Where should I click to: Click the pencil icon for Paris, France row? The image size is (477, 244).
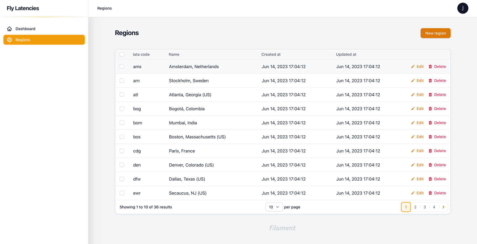pyautogui.click(x=413, y=151)
